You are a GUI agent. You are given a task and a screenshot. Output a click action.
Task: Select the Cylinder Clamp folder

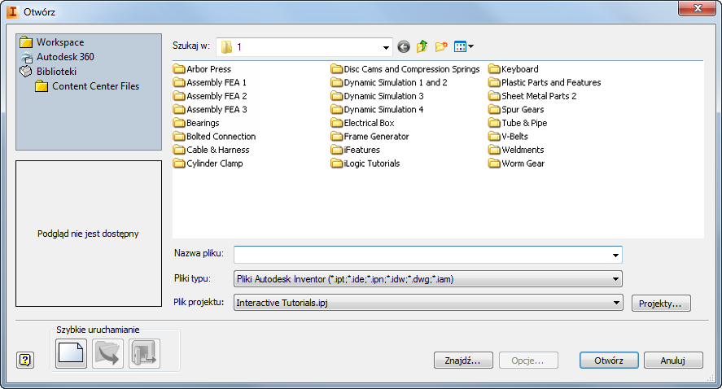(x=208, y=164)
